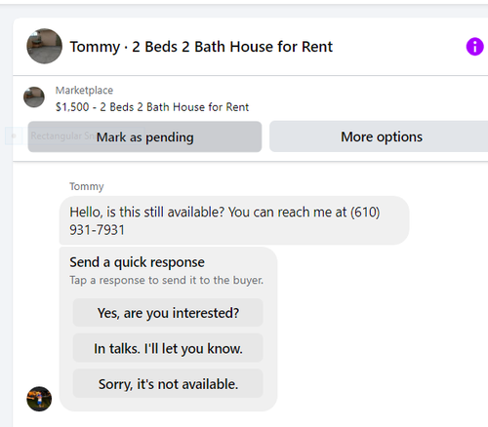The image size is (488, 427).
Task: Click the "Send a quick response" heading
Action: point(137,262)
